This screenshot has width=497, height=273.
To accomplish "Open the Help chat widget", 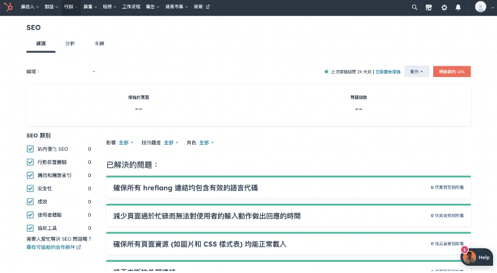I will point(477,257).
